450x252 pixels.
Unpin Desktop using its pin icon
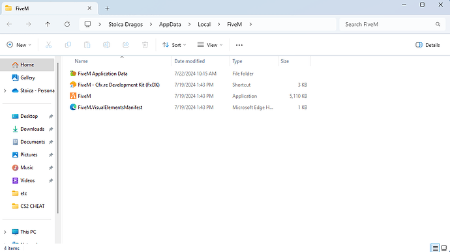[x=51, y=117]
